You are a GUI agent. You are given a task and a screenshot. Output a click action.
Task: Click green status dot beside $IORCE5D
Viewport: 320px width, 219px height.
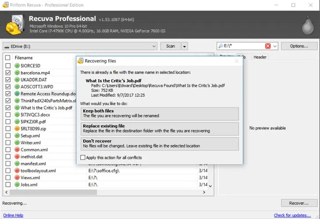pyautogui.click(x=17, y=66)
